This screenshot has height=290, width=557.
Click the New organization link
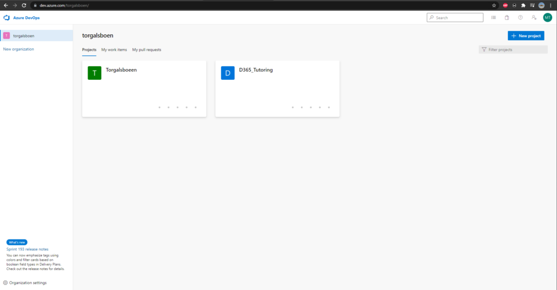pyautogui.click(x=18, y=49)
